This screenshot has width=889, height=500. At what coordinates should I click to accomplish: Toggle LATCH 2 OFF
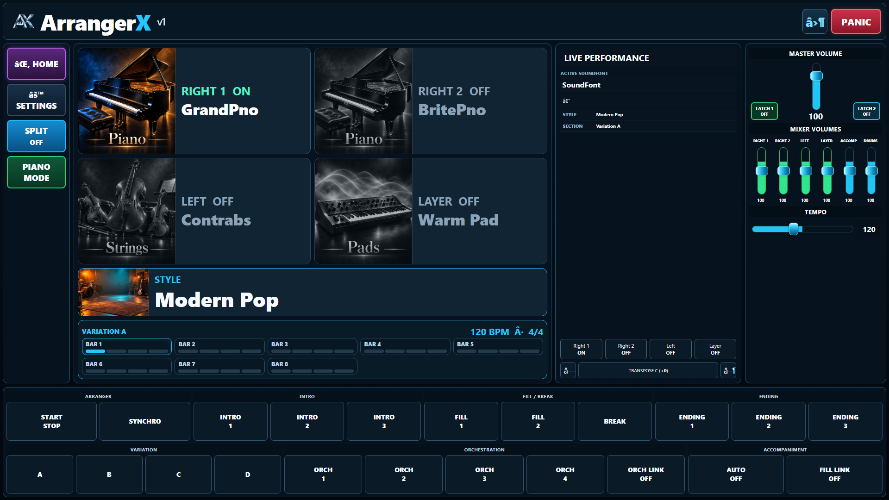[866, 111]
